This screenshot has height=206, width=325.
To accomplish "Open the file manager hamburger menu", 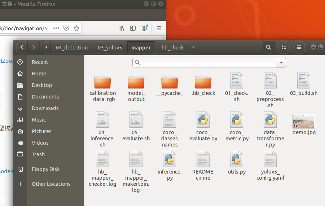I will click(x=299, y=47).
